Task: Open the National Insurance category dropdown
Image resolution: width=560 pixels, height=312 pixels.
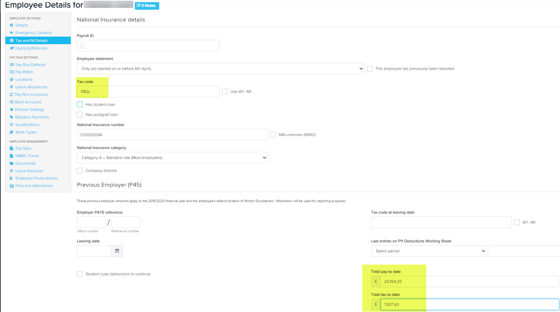Action: (x=172, y=157)
